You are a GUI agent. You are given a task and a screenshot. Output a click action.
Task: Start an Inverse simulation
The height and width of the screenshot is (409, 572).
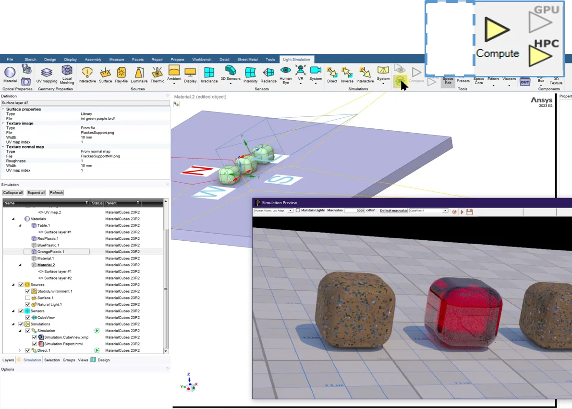pos(347,75)
